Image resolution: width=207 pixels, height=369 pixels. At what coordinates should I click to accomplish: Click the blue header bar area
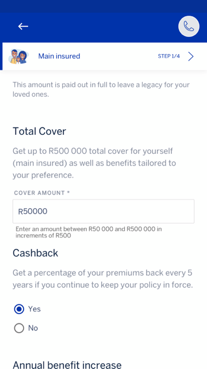[x=103, y=27]
